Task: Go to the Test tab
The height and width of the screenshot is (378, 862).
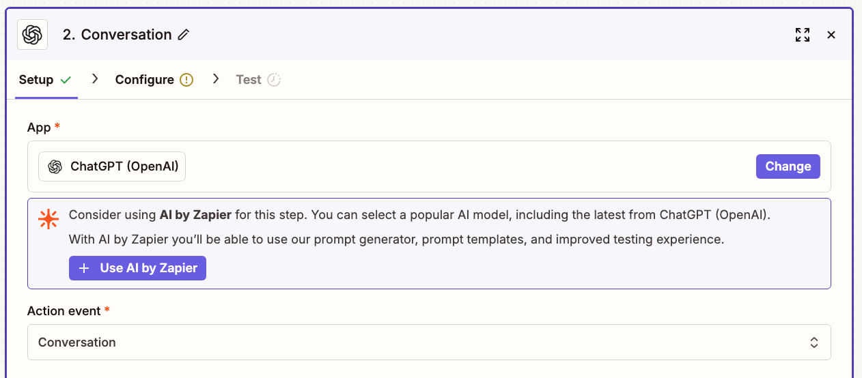Action: (x=258, y=80)
